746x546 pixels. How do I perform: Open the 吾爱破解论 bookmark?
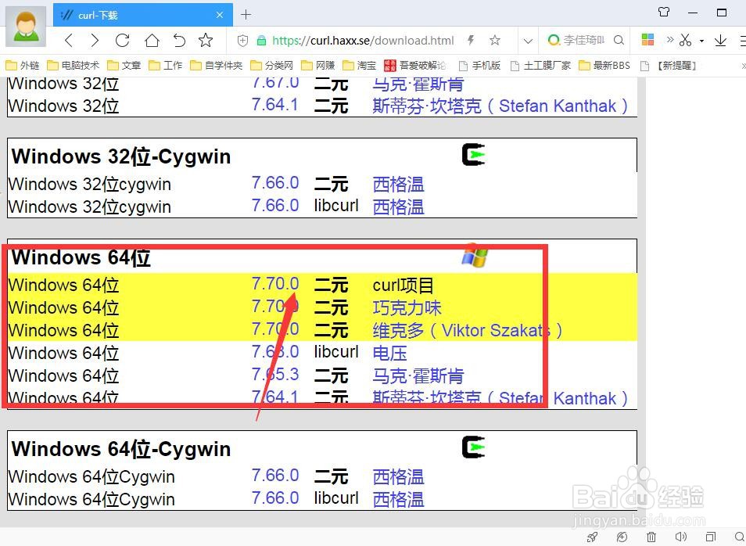(x=415, y=65)
